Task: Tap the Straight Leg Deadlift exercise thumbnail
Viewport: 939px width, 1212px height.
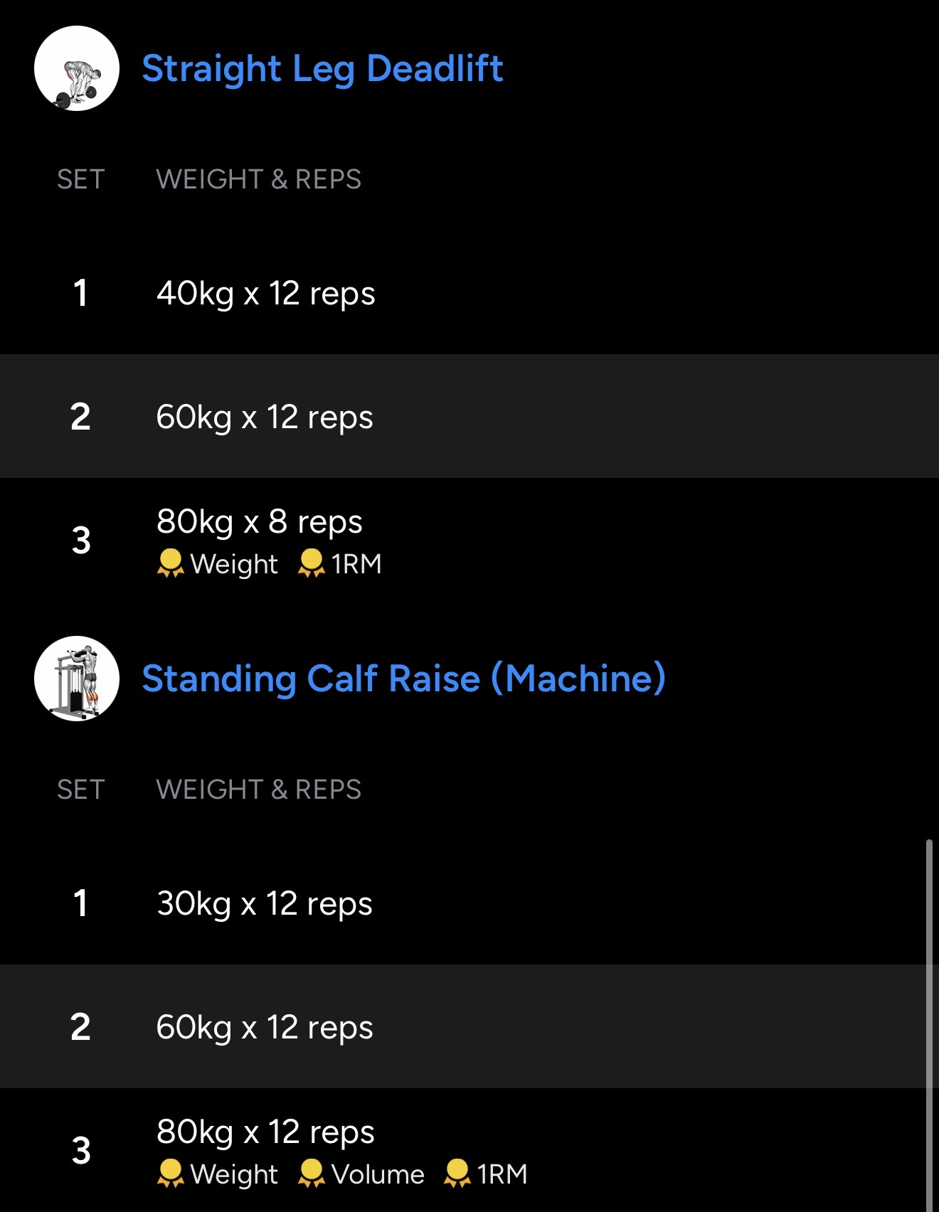Action: (77, 68)
